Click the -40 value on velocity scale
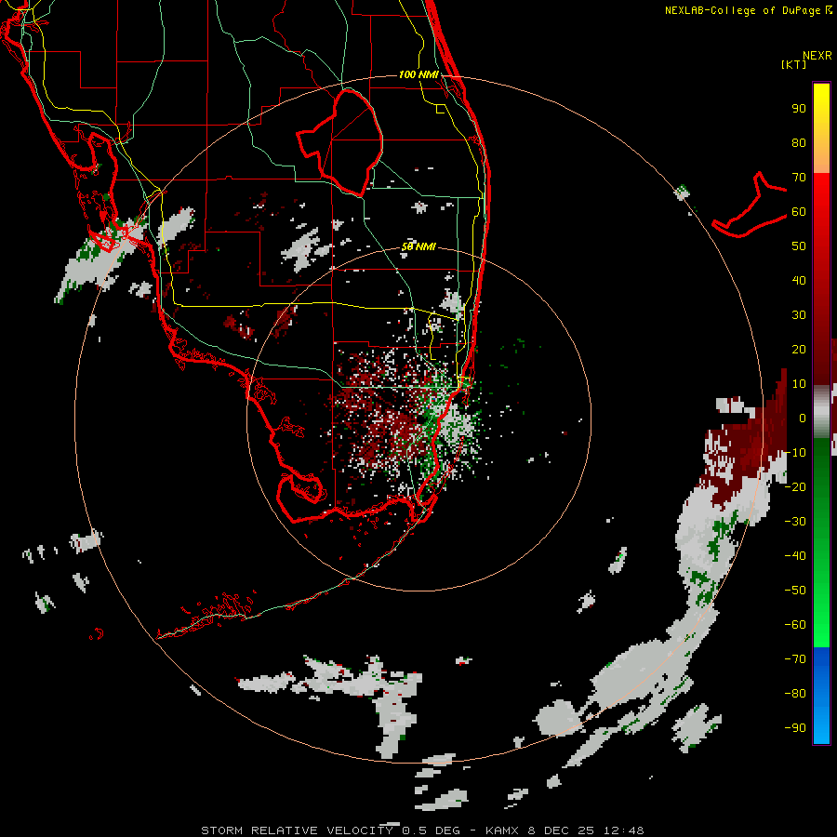 tap(795, 556)
